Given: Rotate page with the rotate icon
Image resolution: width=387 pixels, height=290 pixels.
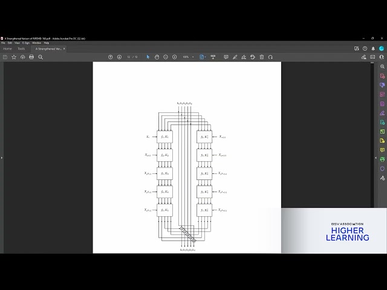Looking at the screenshot, I should coord(270,57).
